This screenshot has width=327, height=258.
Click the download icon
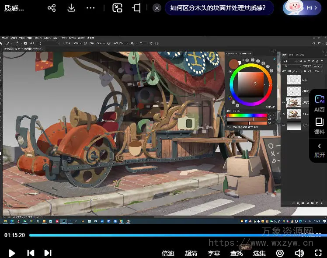(x=71, y=8)
